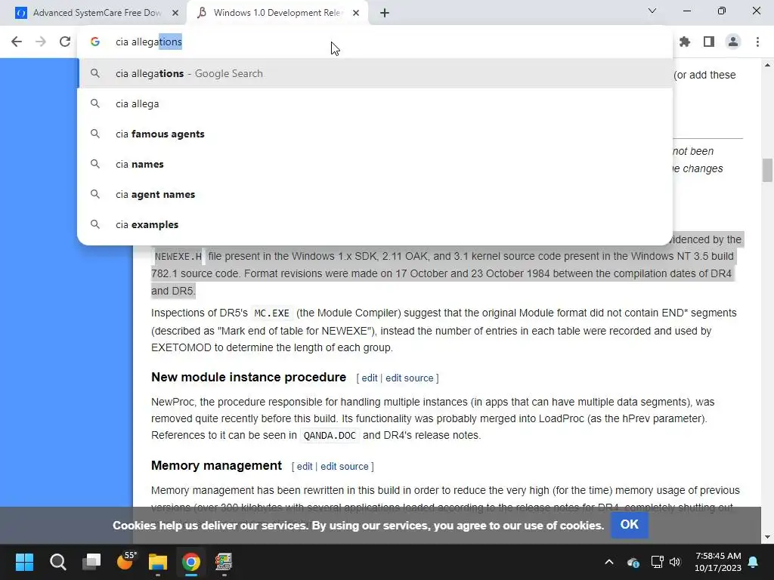Image resolution: width=774 pixels, height=580 pixels.
Task: Click edit link next to Memory management
Action: pos(305,467)
